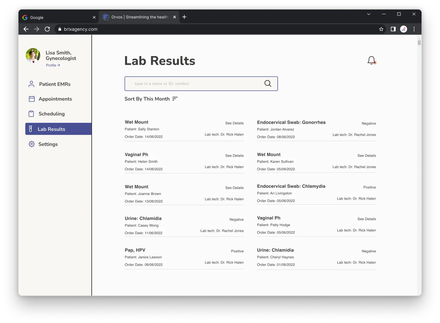The width and height of the screenshot is (440, 323).
Task: Click the sort filter lines icon
Action: [x=175, y=99]
